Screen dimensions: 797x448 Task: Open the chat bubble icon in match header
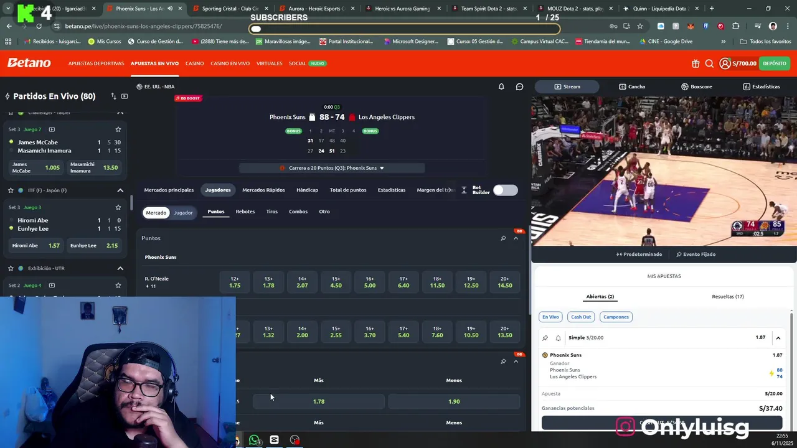[520, 86]
